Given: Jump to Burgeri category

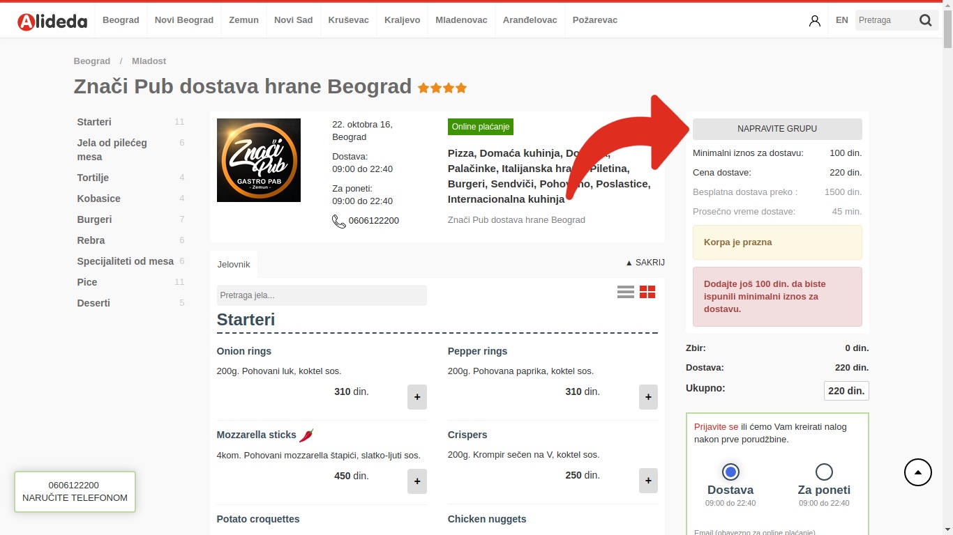Looking at the screenshot, I should click(94, 219).
